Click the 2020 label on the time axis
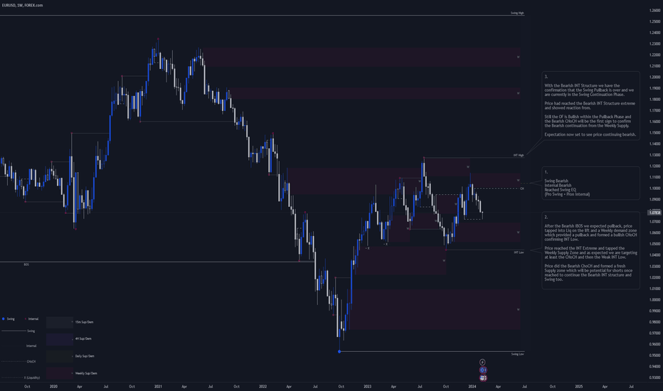This screenshot has height=391, width=663. click(x=53, y=386)
